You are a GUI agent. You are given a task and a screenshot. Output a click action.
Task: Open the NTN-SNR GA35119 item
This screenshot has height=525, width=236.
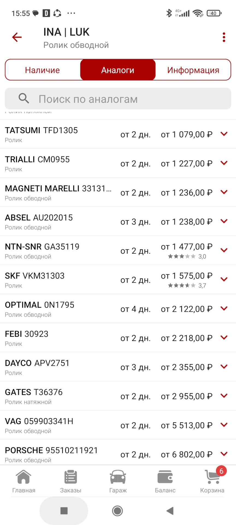pos(55,250)
